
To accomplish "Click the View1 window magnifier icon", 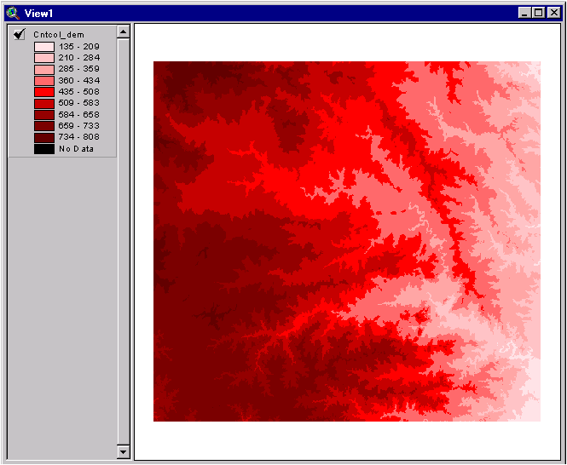I will pyautogui.click(x=12, y=13).
